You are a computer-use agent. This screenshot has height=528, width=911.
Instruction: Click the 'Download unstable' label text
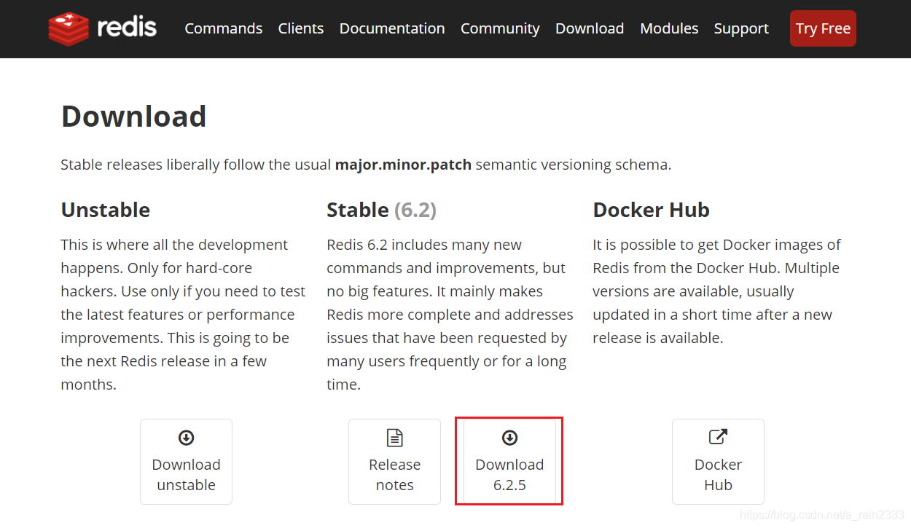pos(186,475)
